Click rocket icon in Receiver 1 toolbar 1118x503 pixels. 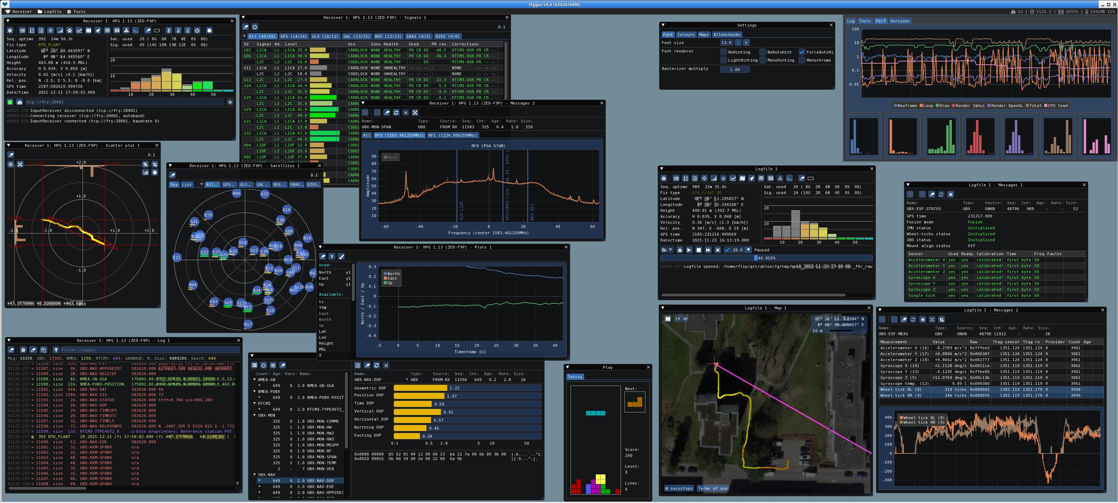[98, 31]
